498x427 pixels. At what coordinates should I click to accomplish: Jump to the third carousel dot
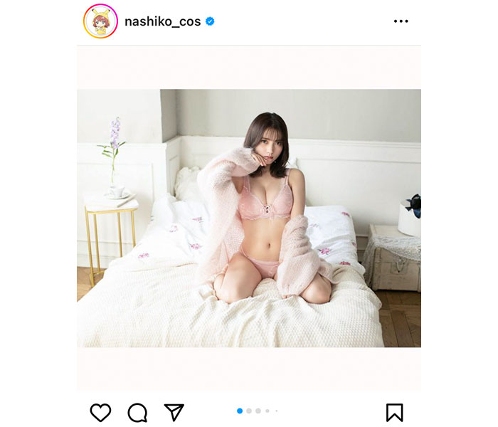(x=258, y=411)
